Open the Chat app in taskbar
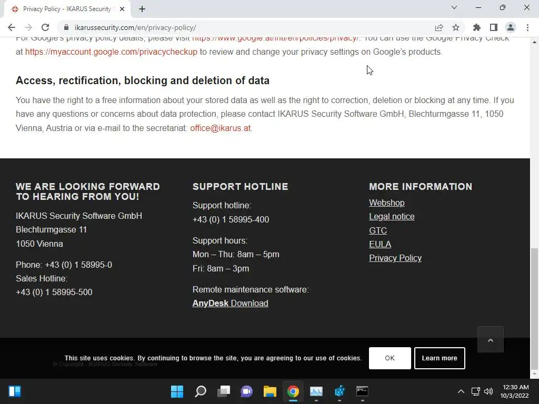 point(246,391)
